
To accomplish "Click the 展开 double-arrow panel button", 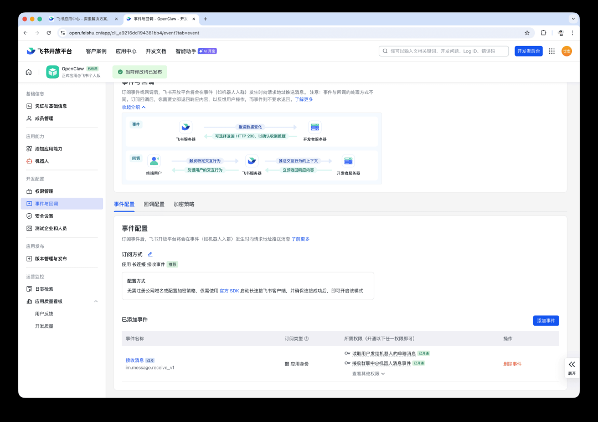I will (x=571, y=368).
